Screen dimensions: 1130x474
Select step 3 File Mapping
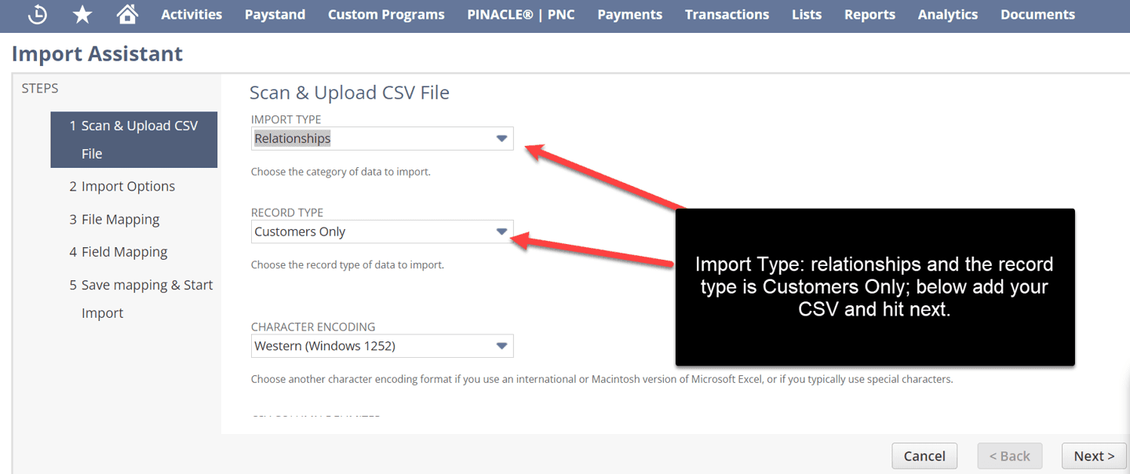[x=115, y=219]
